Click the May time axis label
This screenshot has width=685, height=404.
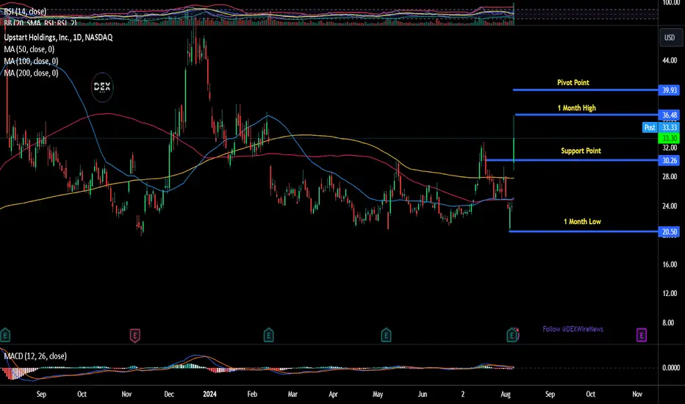pos(378,394)
